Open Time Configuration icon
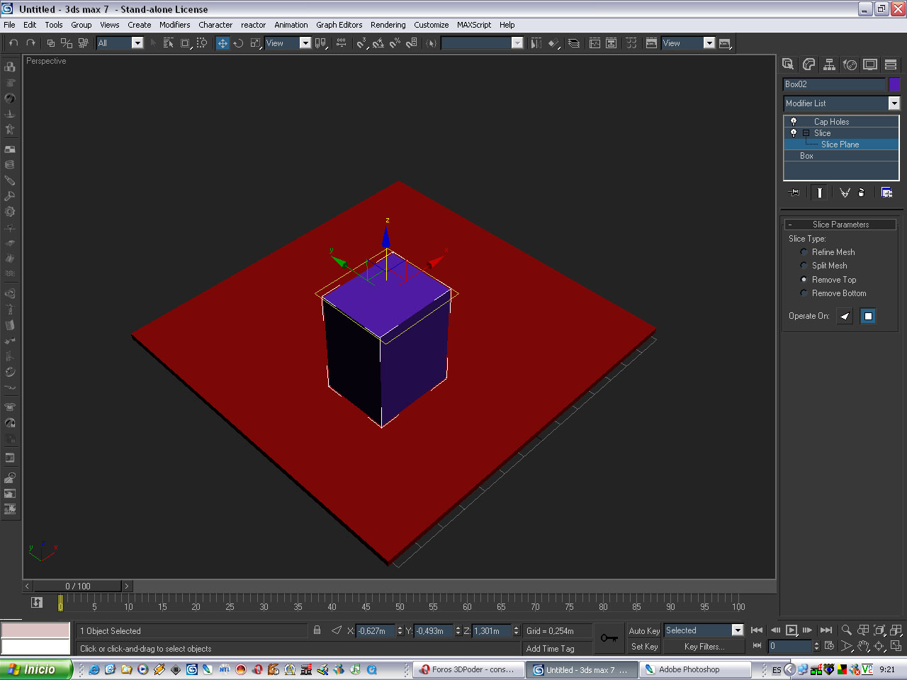 [829, 645]
